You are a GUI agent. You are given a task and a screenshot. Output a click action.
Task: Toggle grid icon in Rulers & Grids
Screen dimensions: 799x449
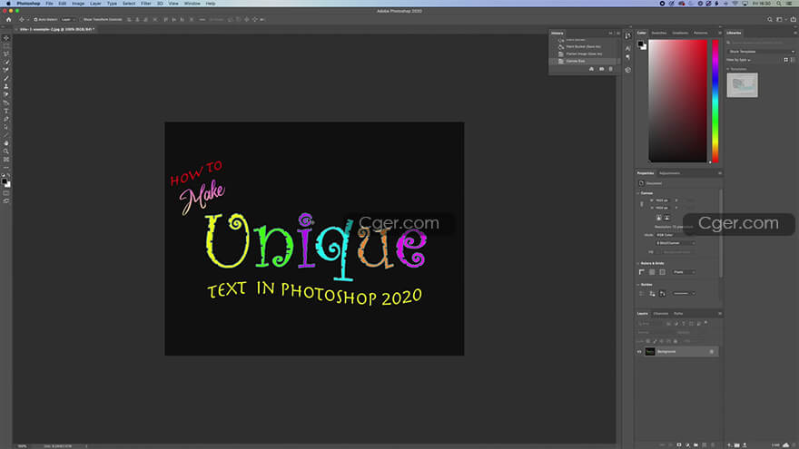652,272
